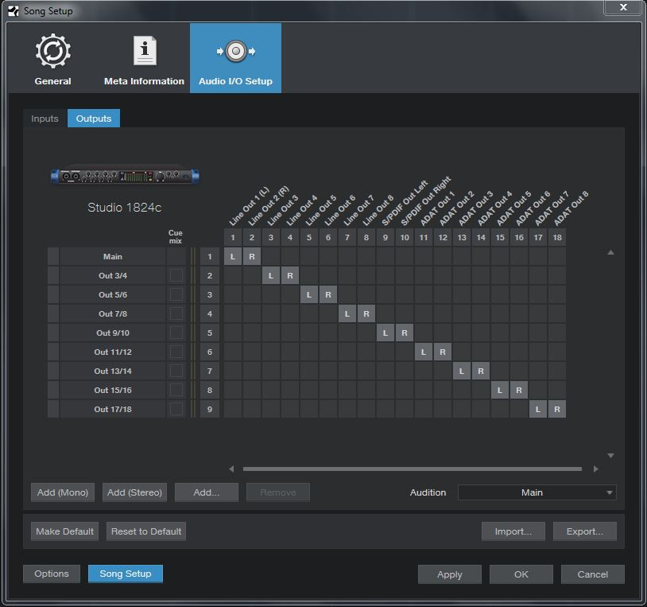Select the Audio I/O Setup icon
647x607 pixels.
(235, 52)
